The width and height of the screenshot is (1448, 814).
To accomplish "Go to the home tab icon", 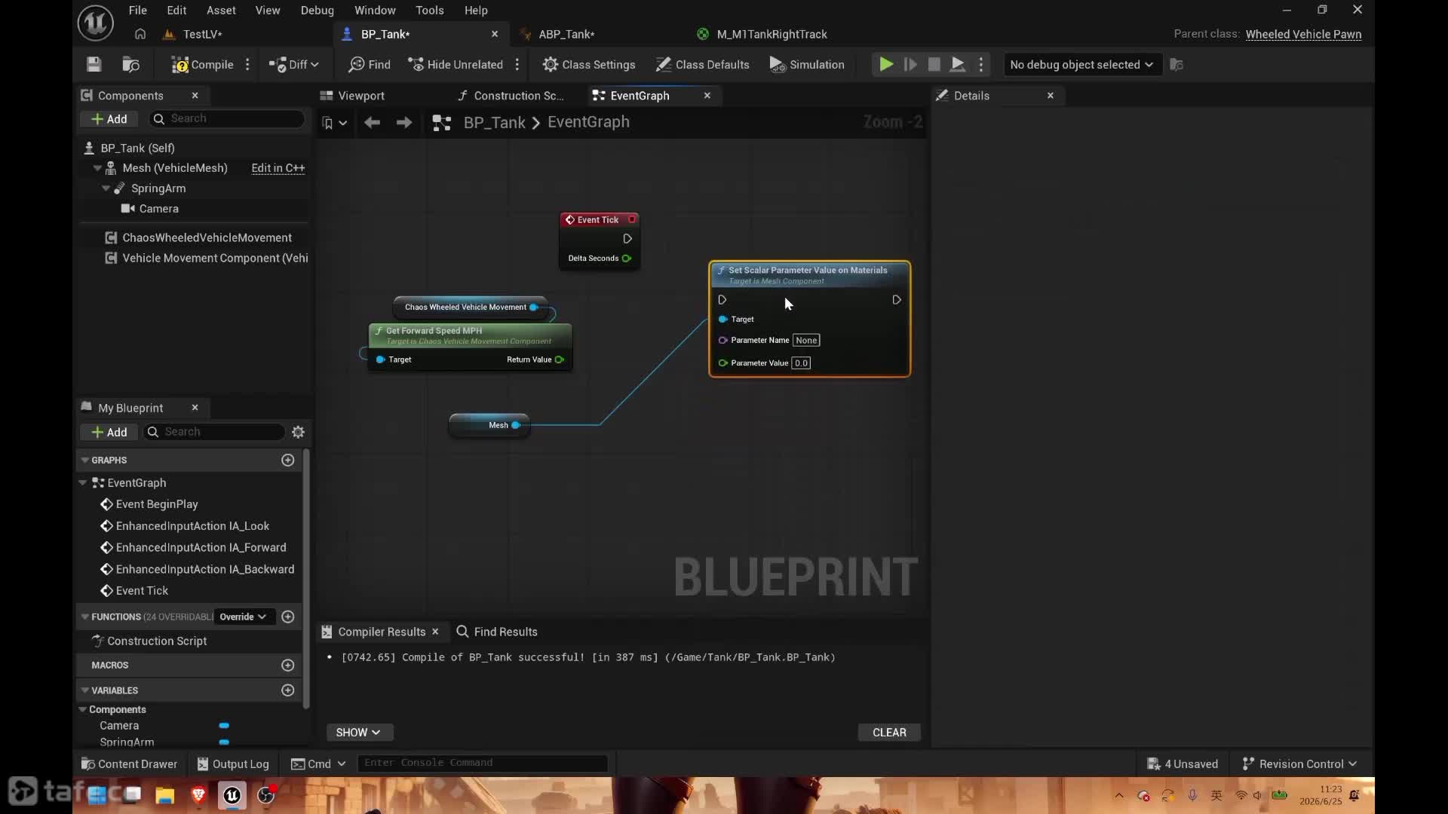I will pos(140,34).
